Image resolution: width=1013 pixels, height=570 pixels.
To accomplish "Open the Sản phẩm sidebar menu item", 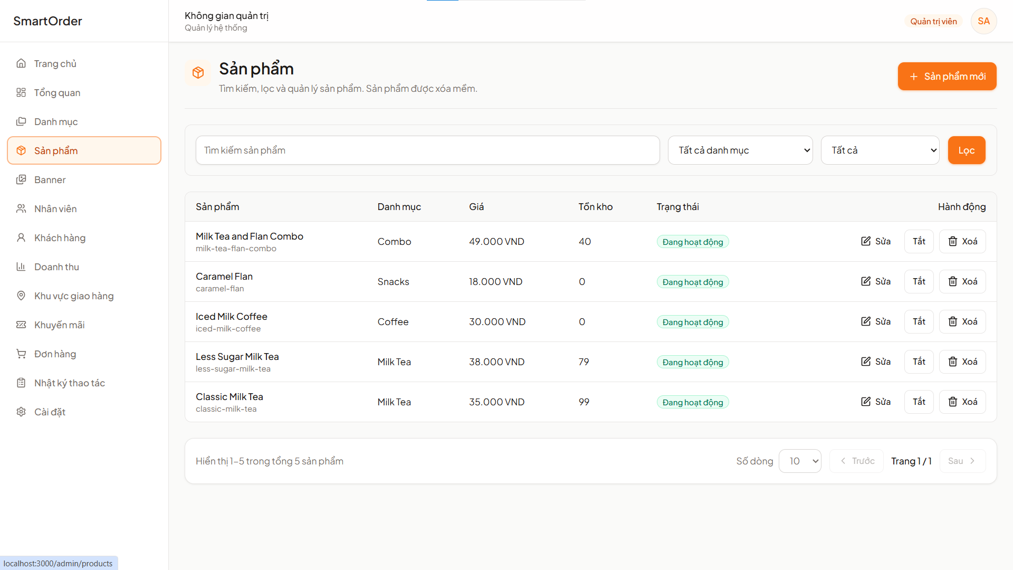I will coord(84,150).
